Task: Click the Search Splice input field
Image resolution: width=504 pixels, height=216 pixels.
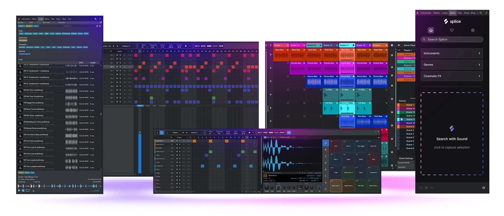Action: click(452, 40)
